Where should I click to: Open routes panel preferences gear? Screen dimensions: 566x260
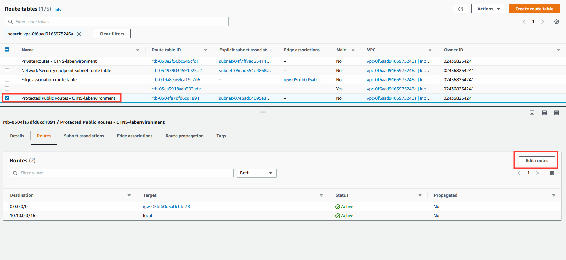coord(552,173)
